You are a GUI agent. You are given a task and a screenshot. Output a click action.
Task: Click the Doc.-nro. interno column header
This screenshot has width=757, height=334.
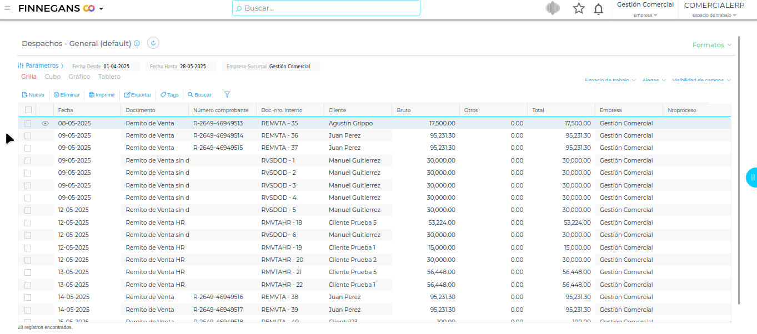290,110
